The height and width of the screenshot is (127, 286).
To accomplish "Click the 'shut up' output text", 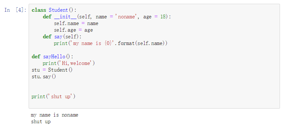I will (40, 122).
